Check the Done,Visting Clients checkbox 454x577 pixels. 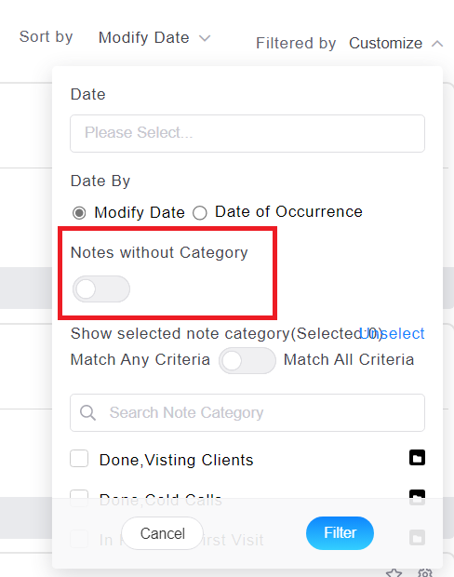tap(79, 459)
